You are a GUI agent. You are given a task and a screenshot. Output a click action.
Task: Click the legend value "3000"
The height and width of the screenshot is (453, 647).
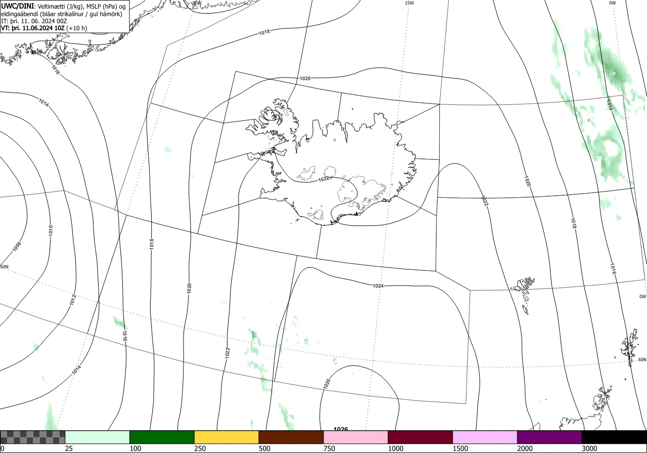pyautogui.click(x=589, y=448)
